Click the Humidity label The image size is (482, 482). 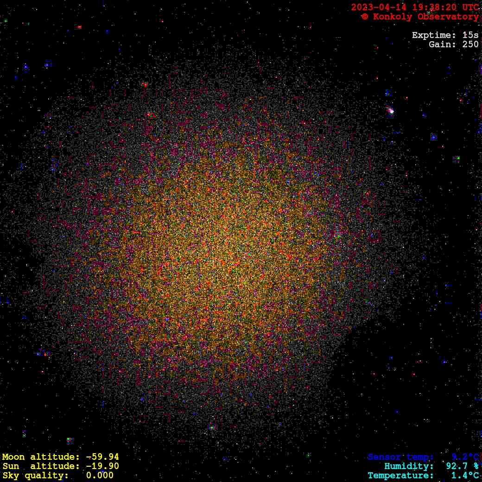click(409, 466)
